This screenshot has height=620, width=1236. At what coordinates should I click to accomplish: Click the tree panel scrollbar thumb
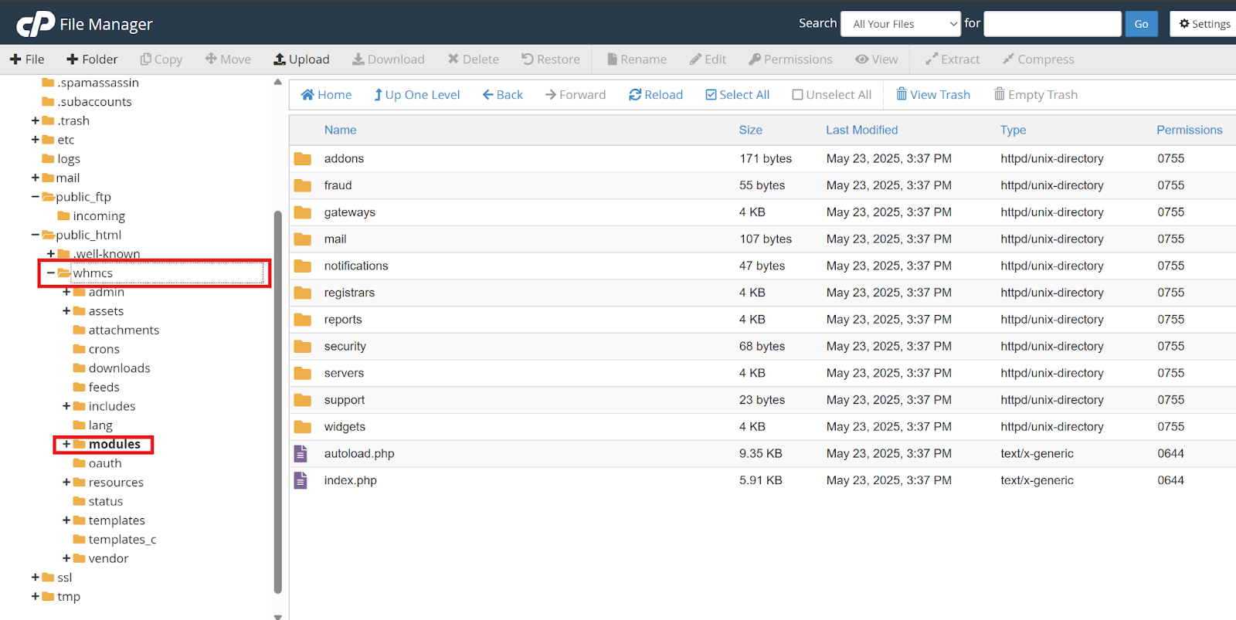click(x=278, y=401)
